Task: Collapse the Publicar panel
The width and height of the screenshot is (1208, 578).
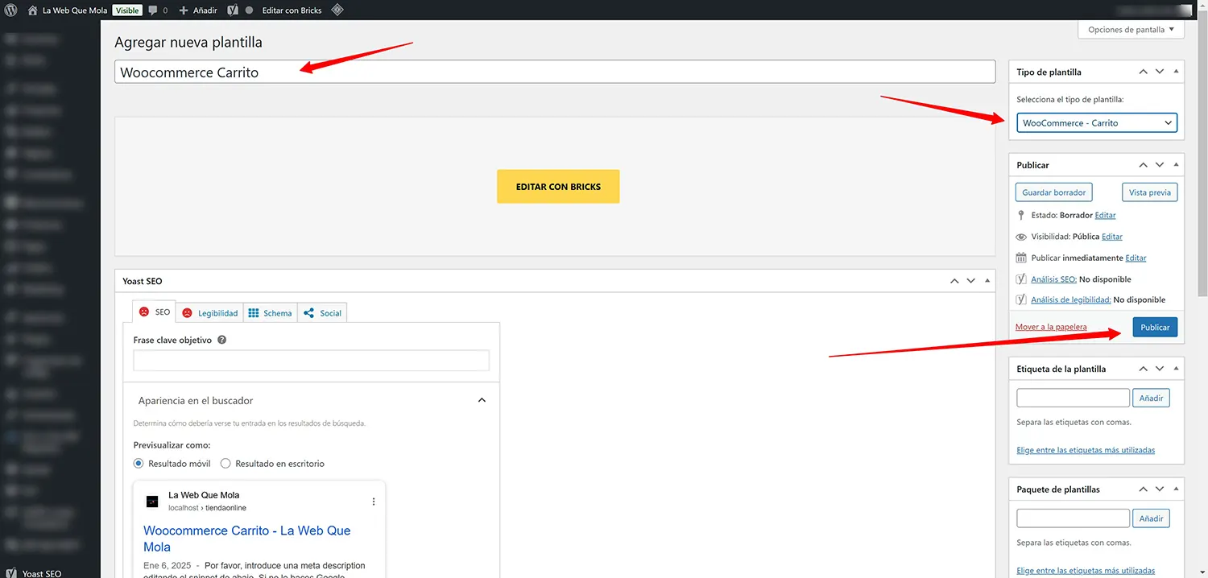Action: (x=1176, y=164)
